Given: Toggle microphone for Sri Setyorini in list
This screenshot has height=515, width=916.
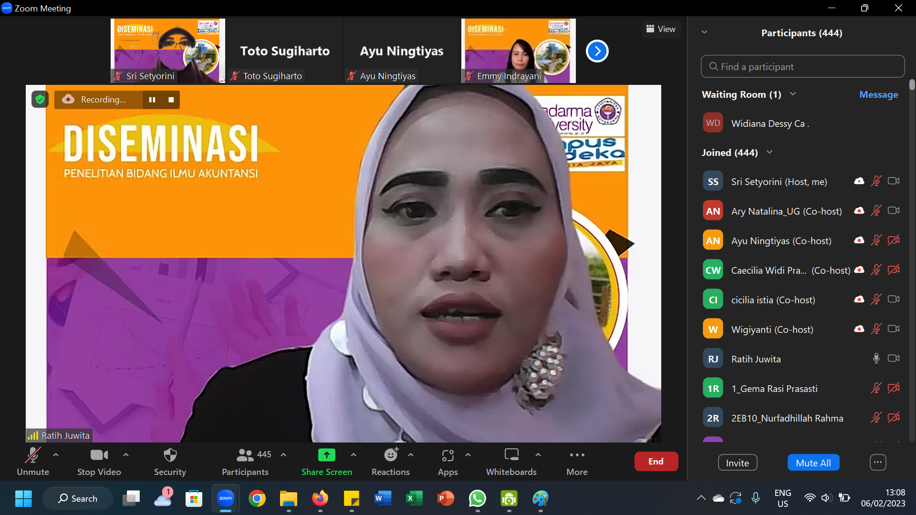Looking at the screenshot, I should point(876,181).
